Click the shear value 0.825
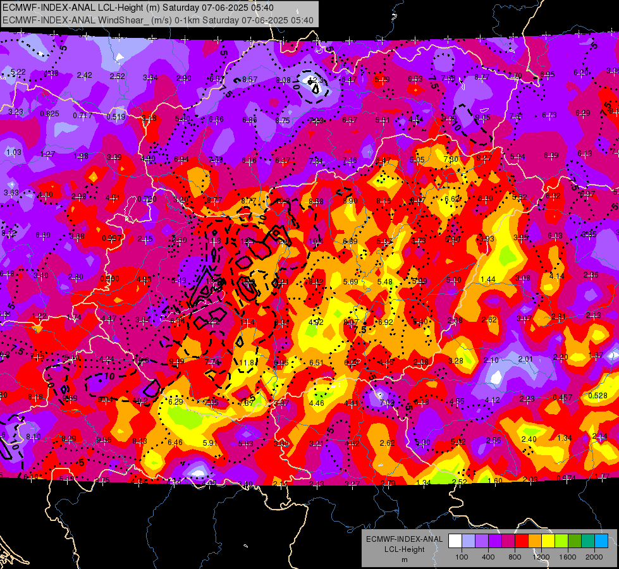 pyautogui.click(x=50, y=114)
